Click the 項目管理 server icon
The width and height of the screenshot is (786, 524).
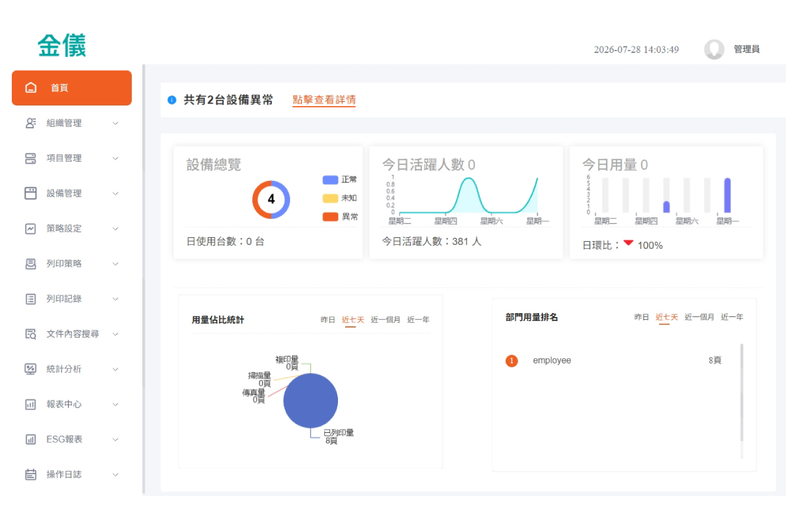[x=31, y=159]
